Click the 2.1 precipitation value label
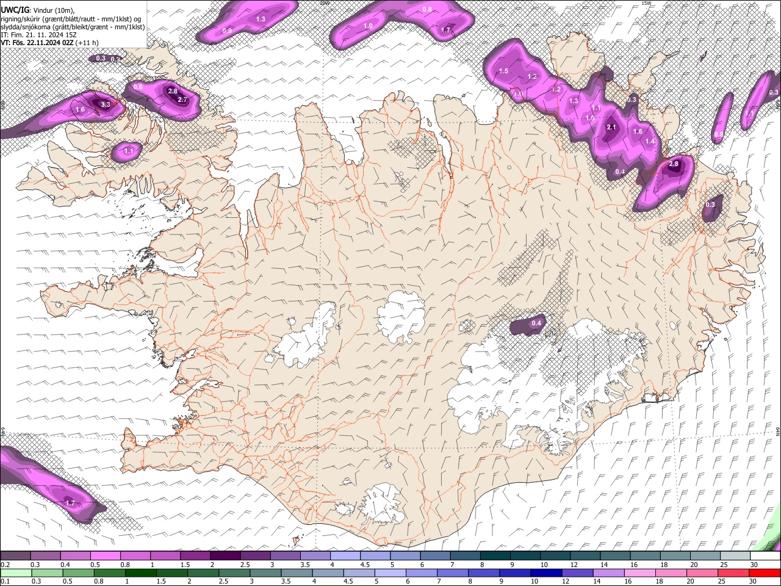This screenshot has width=781, height=586. (612, 127)
